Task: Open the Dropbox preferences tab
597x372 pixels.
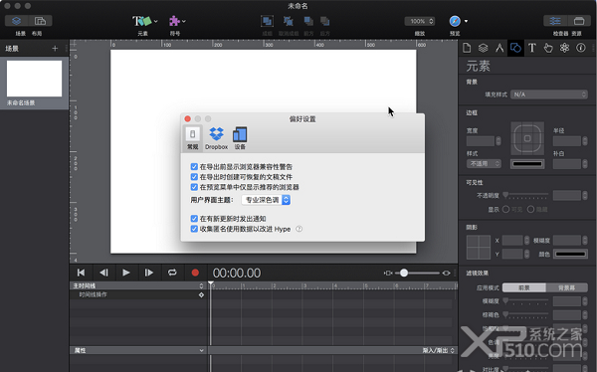Action: click(216, 138)
